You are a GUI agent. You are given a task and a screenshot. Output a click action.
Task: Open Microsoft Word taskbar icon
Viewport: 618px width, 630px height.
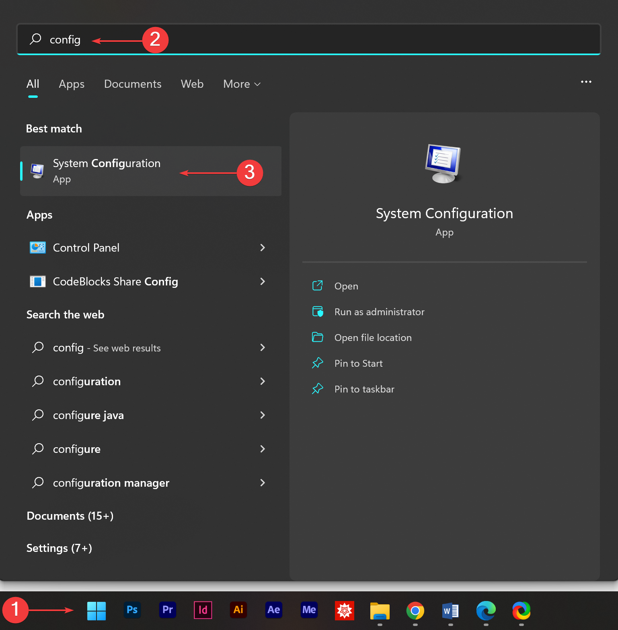[450, 611]
